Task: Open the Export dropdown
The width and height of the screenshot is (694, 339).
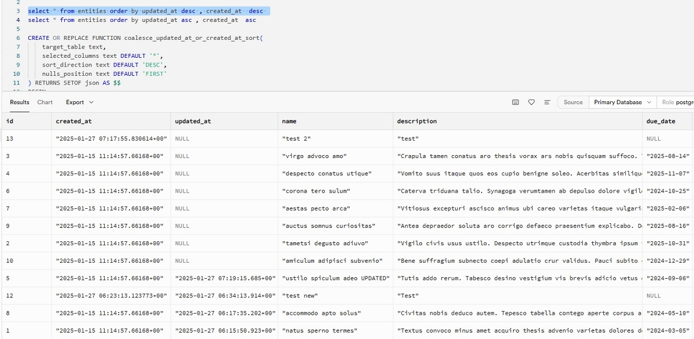Action: [x=79, y=102]
